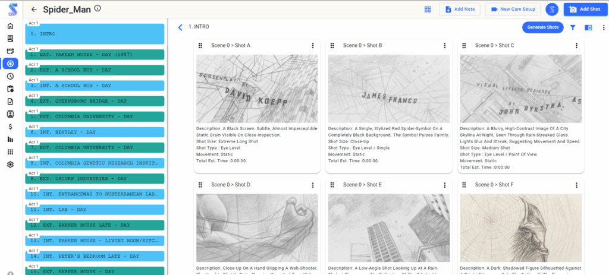Select scene 6. INT. BENTLEY - DAY
Screen dimensions: 609x275
click(x=95, y=132)
